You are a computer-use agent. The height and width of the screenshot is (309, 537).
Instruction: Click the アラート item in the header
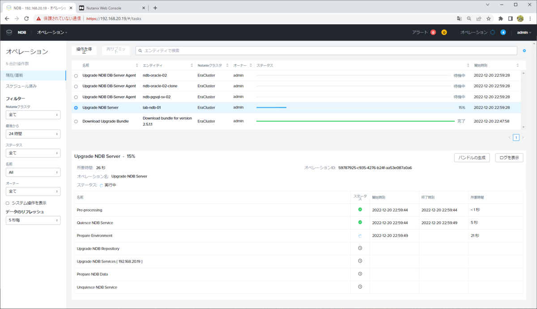[x=420, y=32]
